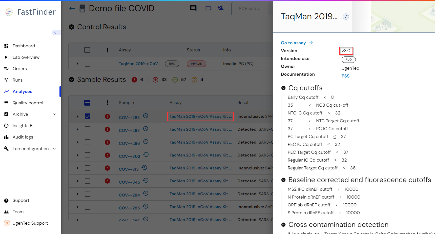Image resolution: width=435 pixels, height=234 pixels.
Task: Open the PSS documentation link
Action: [x=345, y=76]
